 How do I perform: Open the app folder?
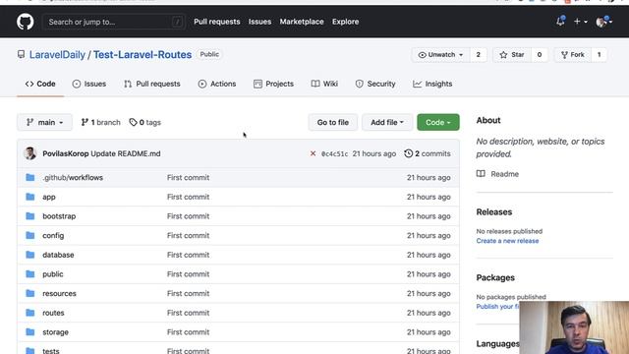click(x=49, y=197)
